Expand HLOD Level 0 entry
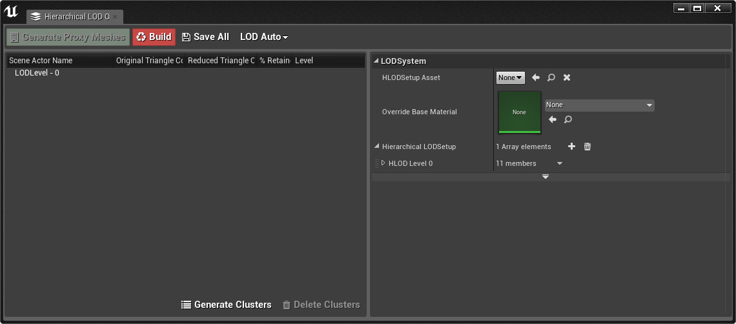The image size is (736, 324). (383, 163)
